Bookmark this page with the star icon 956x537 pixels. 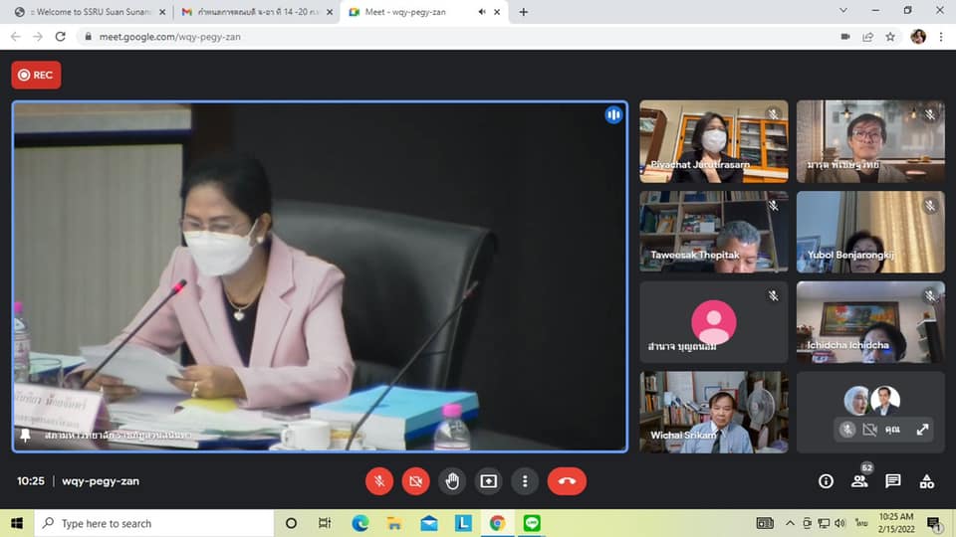890,37
